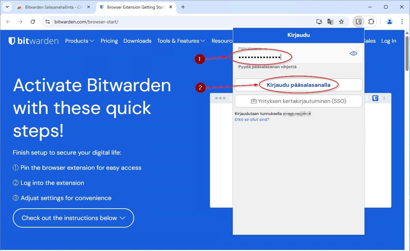Click the Bitwarden shield icon in illustration
Image resolution: width=410 pixels, height=251 pixels.
[x=375, y=98]
